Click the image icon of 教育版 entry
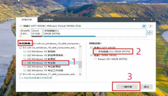168x96 pixels. coord(25,59)
